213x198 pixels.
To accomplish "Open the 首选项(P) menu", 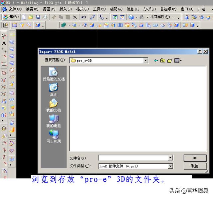I will point(168,9).
